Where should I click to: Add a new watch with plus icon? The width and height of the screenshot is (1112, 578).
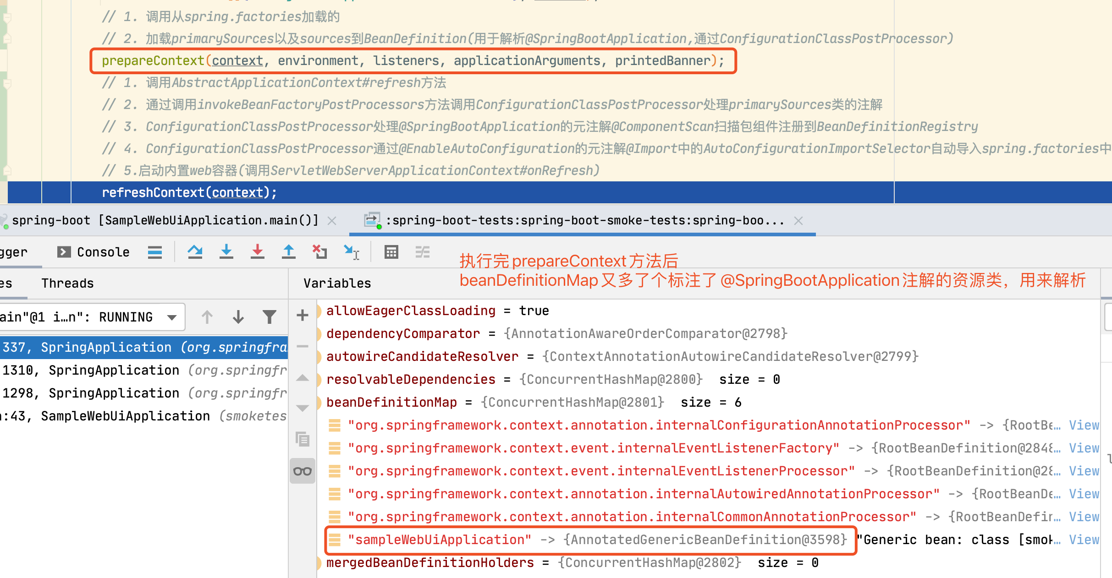click(x=302, y=315)
